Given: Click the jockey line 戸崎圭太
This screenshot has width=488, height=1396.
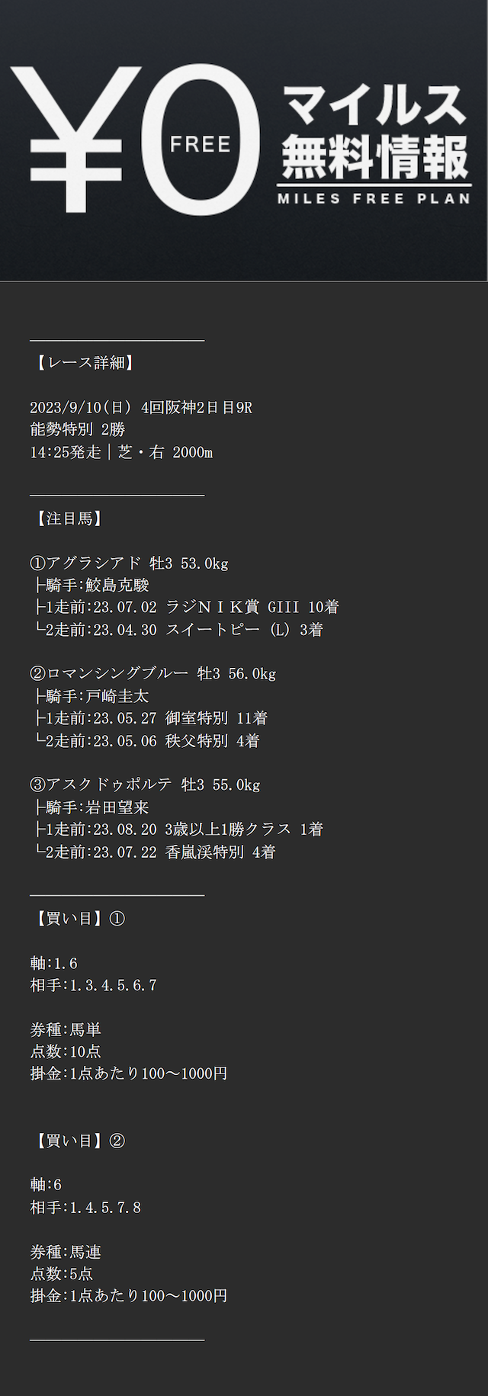Looking at the screenshot, I should 91,696.
